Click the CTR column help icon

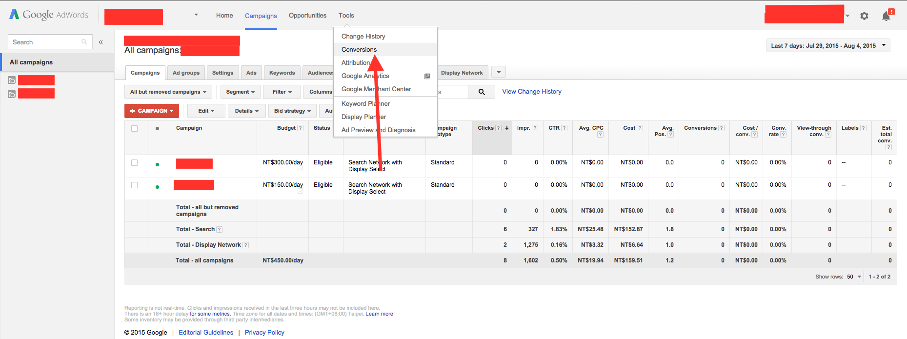point(564,128)
